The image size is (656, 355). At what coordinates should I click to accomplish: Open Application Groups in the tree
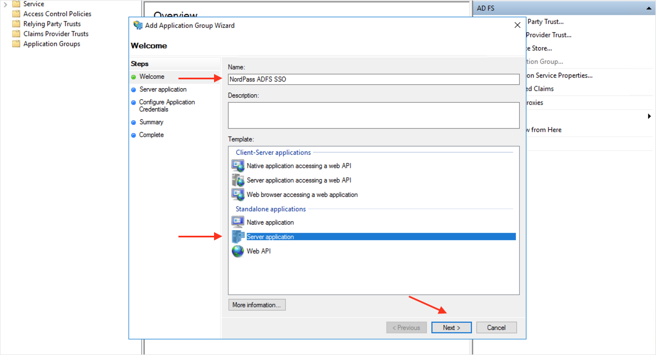click(x=52, y=44)
